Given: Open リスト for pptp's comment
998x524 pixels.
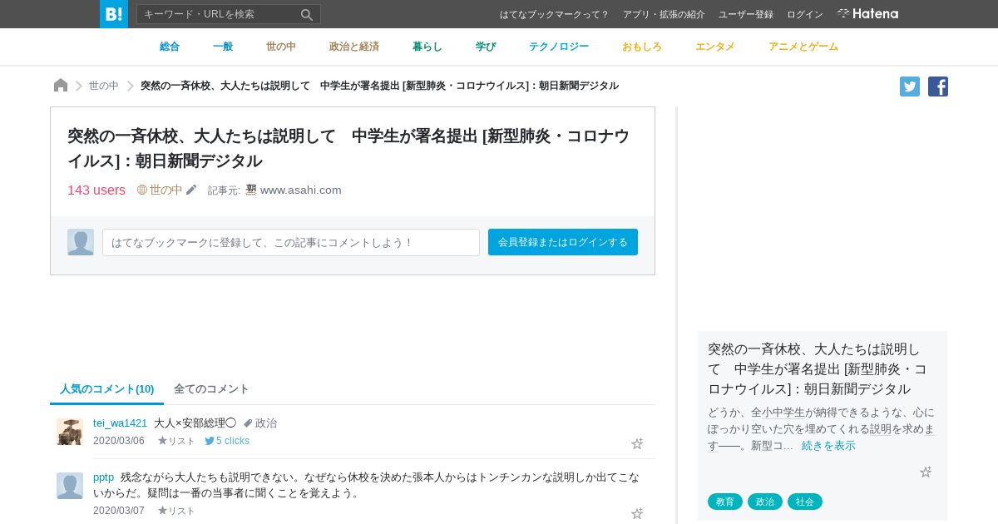Looking at the screenshot, I should [x=176, y=511].
